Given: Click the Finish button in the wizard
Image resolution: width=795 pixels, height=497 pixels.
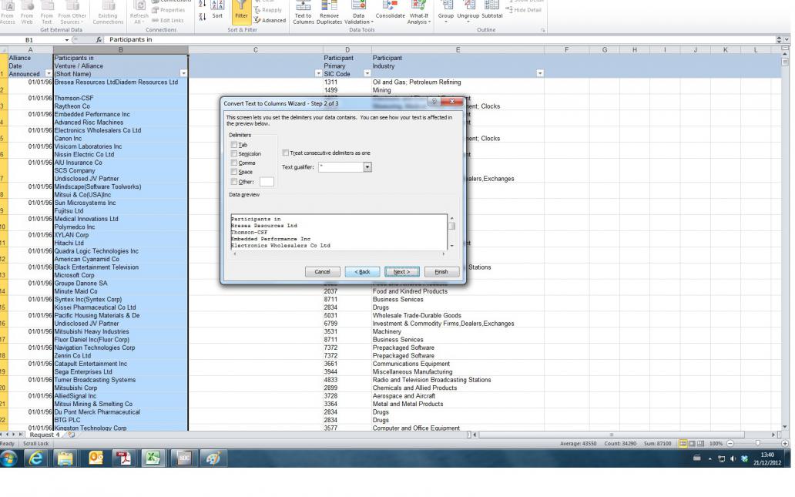Looking at the screenshot, I should pos(441,272).
